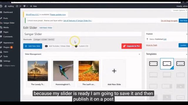Expand the Screen Options dropdown

tap(180, 10)
